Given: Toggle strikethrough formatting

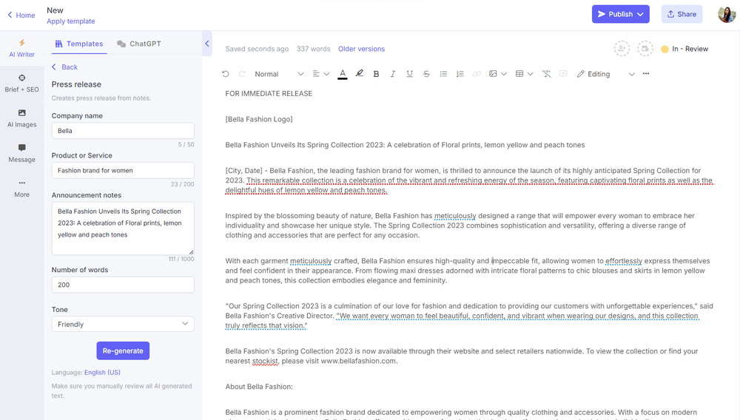Looking at the screenshot, I should pyautogui.click(x=426, y=74).
